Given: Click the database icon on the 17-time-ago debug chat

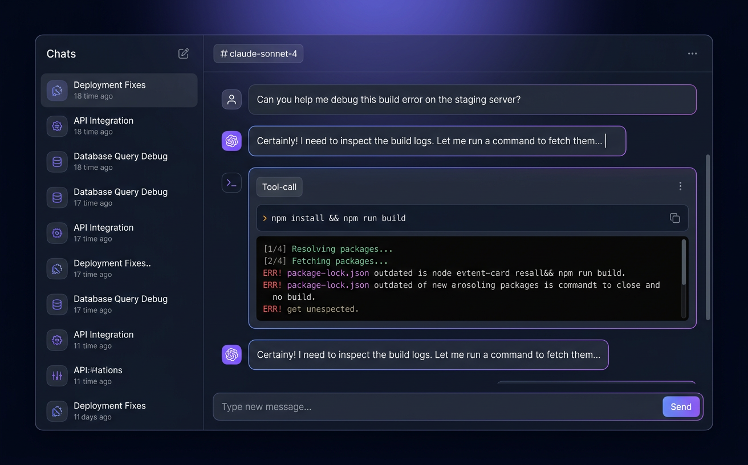Looking at the screenshot, I should click(56, 197).
